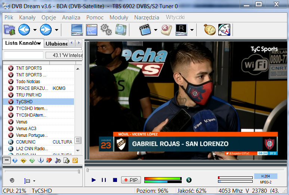Open the Wtyczki menu
The image size is (289, 195).
(x=175, y=17)
